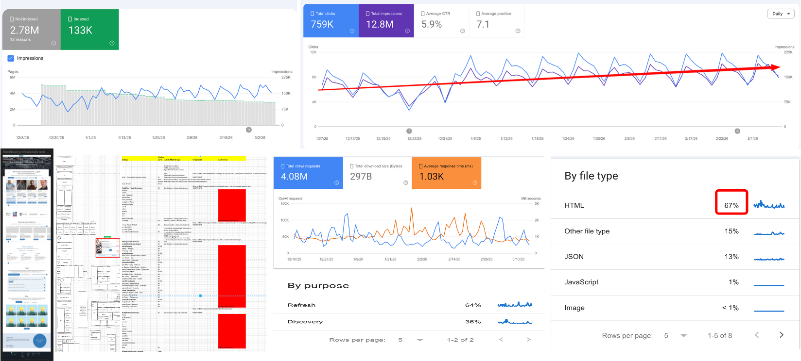The image size is (801, 361).
Task: Click help icon on Average CTR card
Action: coord(462,31)
